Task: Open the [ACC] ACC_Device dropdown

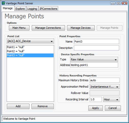Action: point(30,41)
